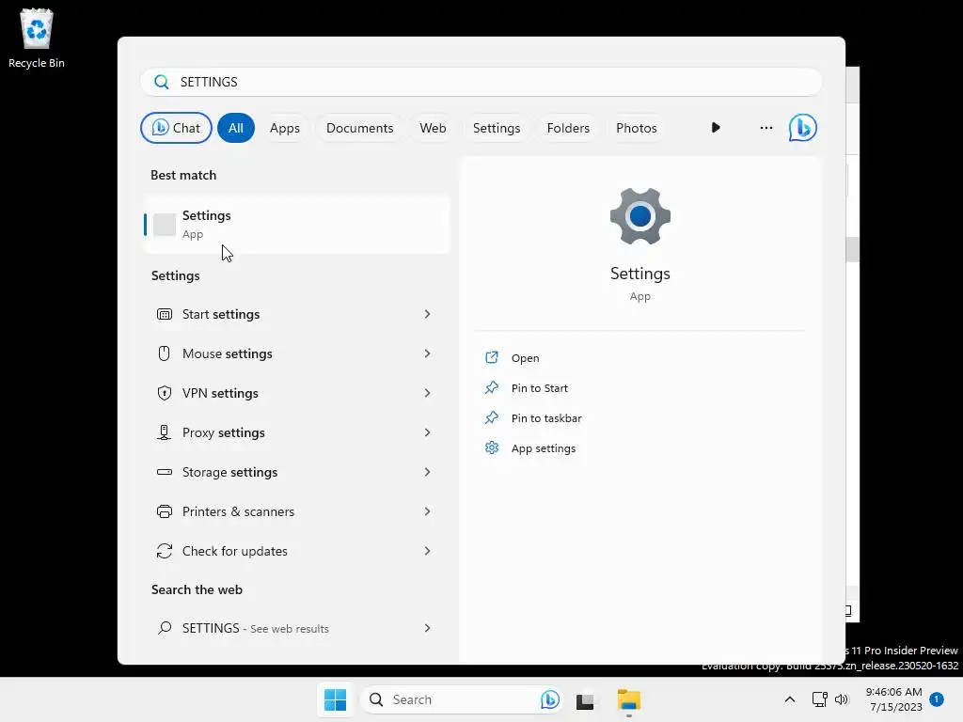The height and width of the screenshot is (722, 963).
Task: Open the network icon in system tray
Action: coord(819,699)
